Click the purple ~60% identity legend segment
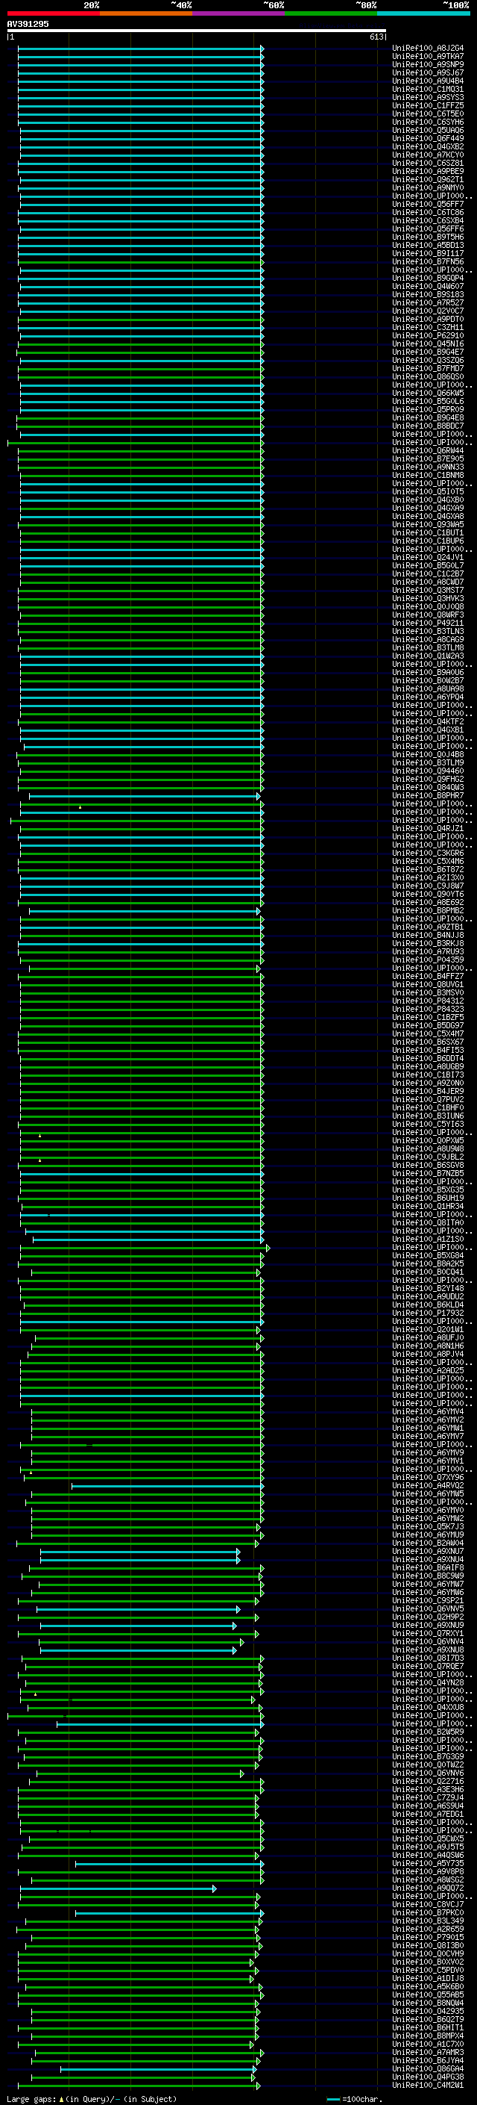The height and width of the screenshot is (2105, 477). coord(239,13)
